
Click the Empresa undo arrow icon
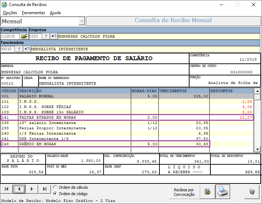click(x=54, y=36)
